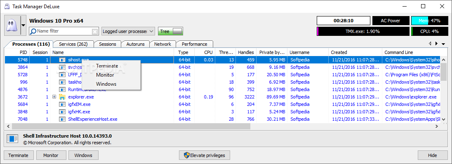Click the process icon in PID 4876 row
Screen dimensions: 452x164
pos(62,89)
